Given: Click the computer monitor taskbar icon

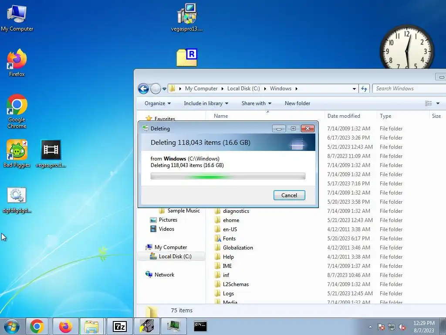Looking at the screenshot, I should coord(173,326).
